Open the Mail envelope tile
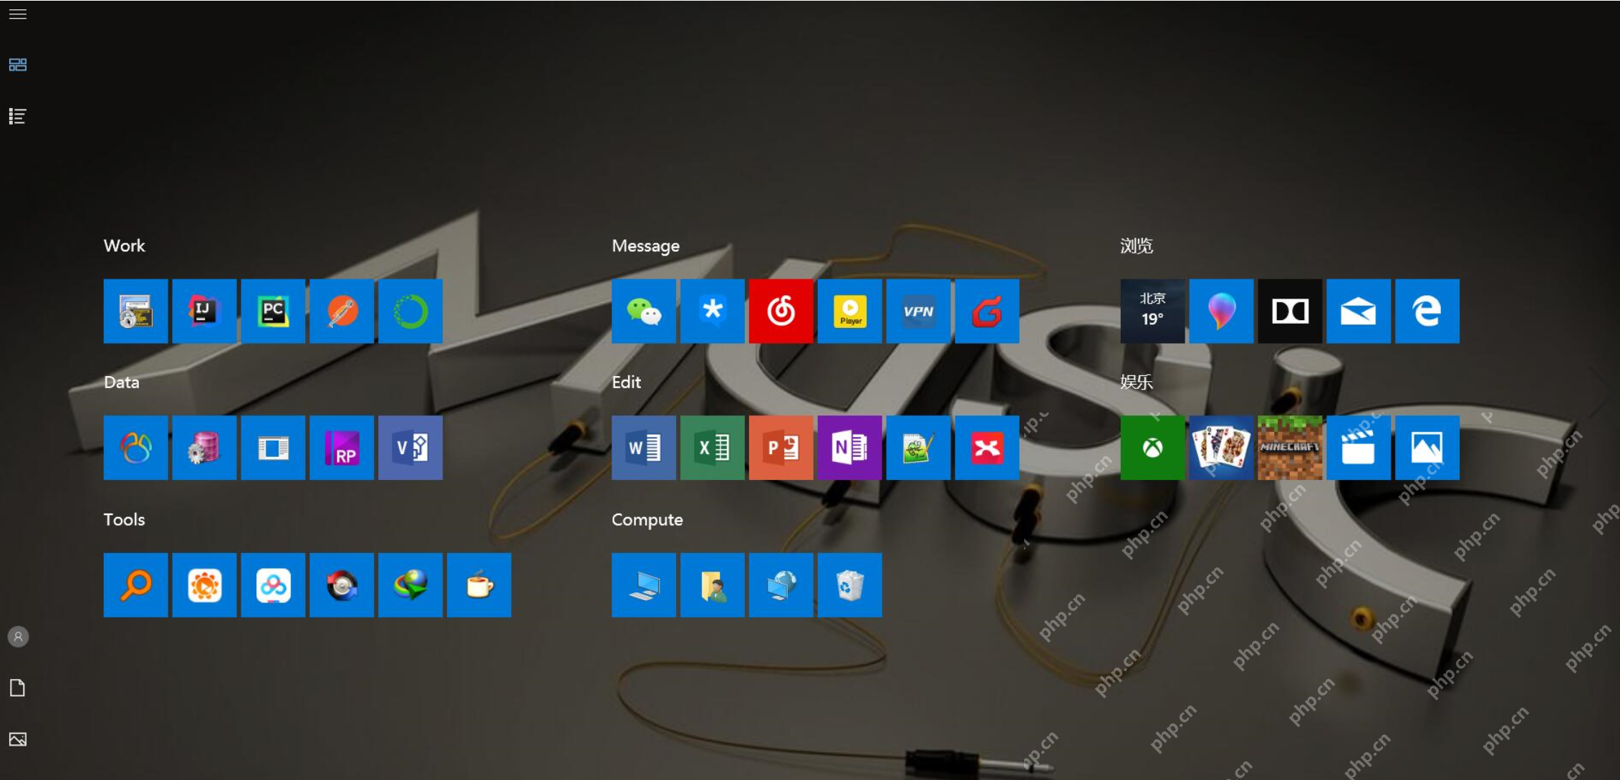This screenshot has height=780, width=1620. point(1359,311)
